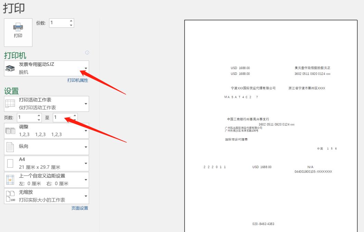This screenshot has width=364, height=232.
Task: Click the large 打印 print button
Action: coord(18,32)
